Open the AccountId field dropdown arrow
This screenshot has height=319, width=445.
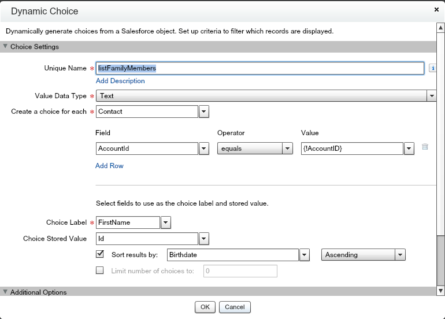click(x=204, y=149)
